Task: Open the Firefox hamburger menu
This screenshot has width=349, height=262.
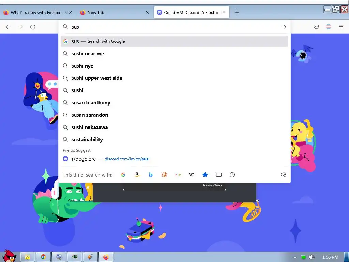Action: [341, 27]
